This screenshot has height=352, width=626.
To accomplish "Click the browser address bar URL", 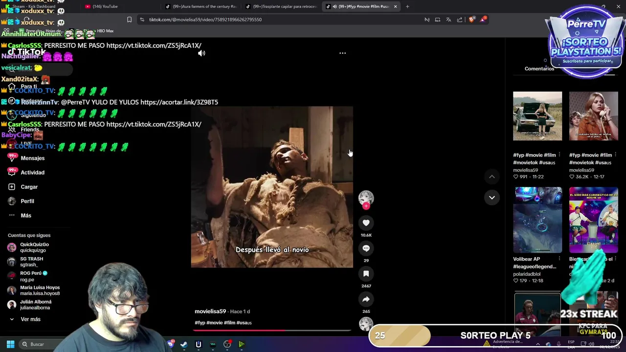I will point(205,20).
